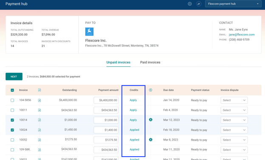Screen dimensions: 265x160
Task: Click the Credits column header
Action: click(x=134, y=90)
